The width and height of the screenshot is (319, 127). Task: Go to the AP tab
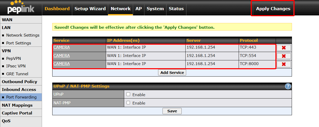(x=138, y=9)
